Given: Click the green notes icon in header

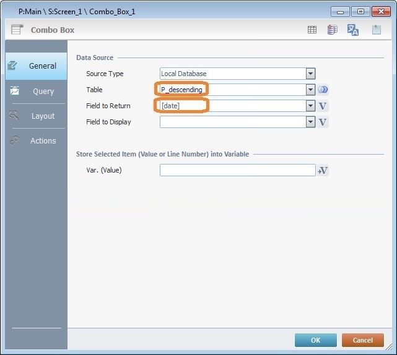Looking at the screenshot, I should [x=376, y=30].
